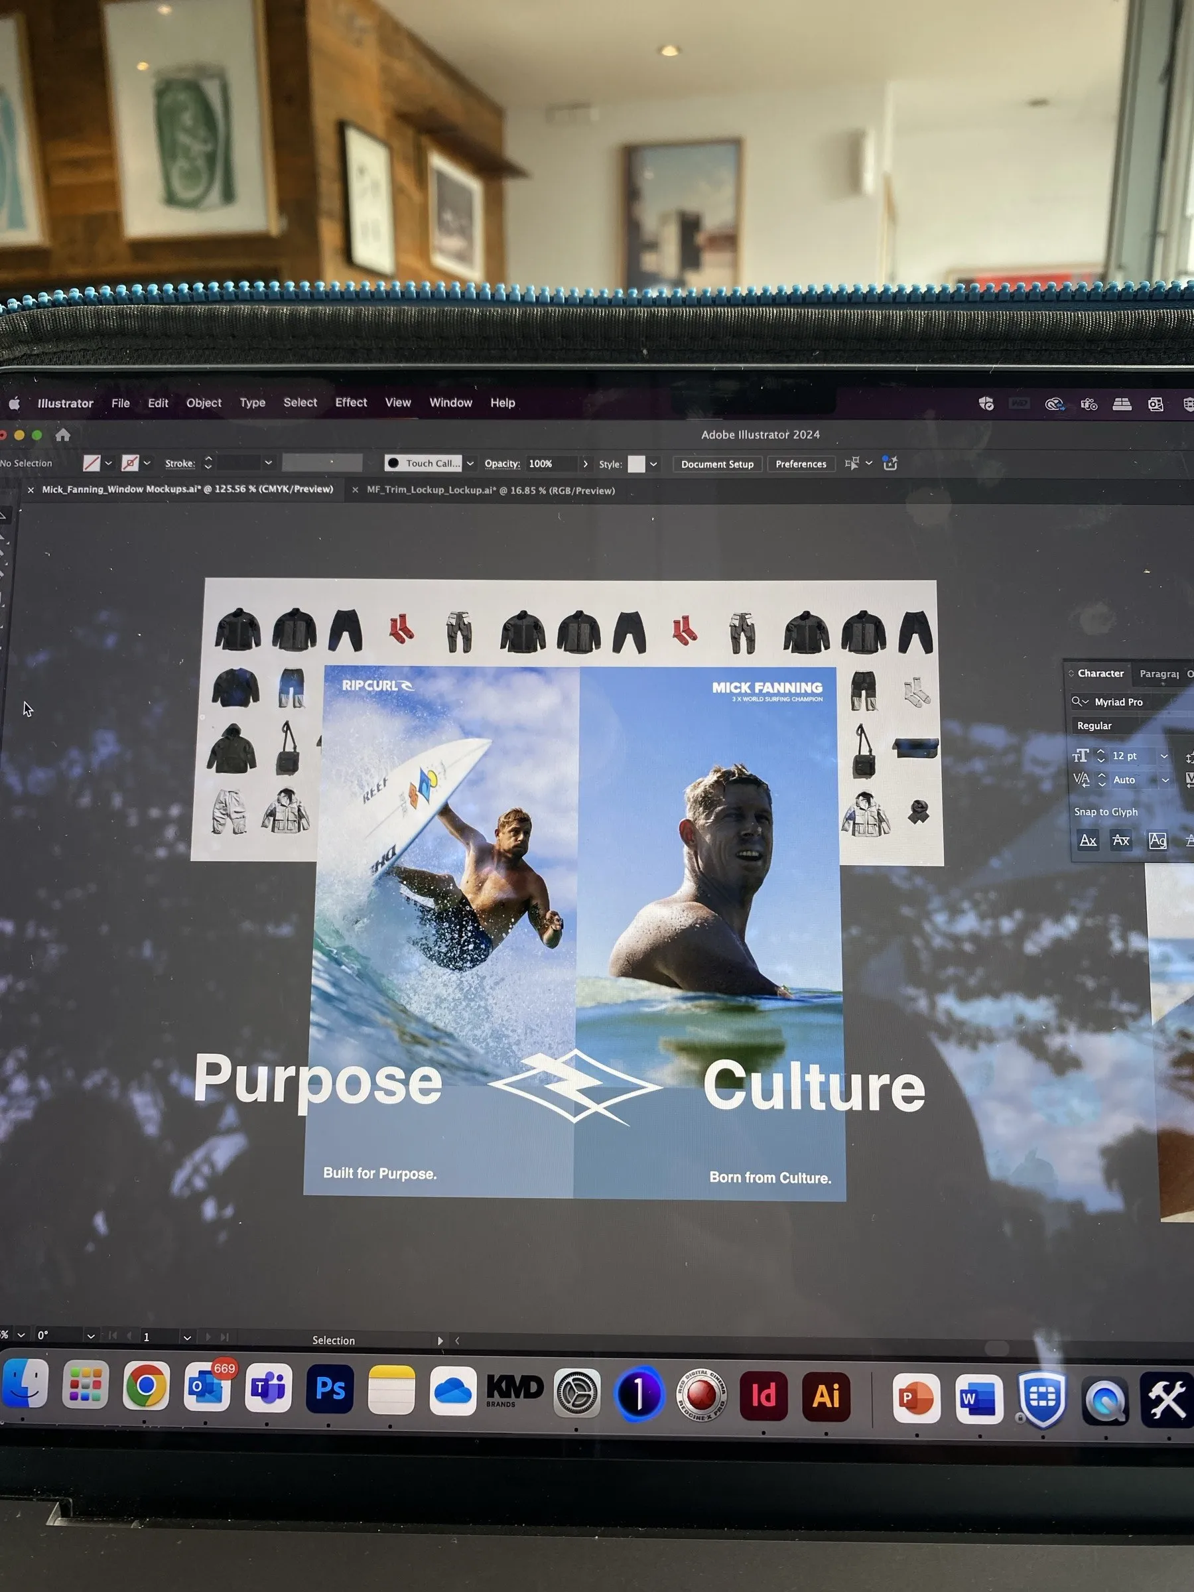The image size is (1194, 1592).
Task: Open the Illustrator application menu
Action: pyautogui.click(x=66, y=403)
